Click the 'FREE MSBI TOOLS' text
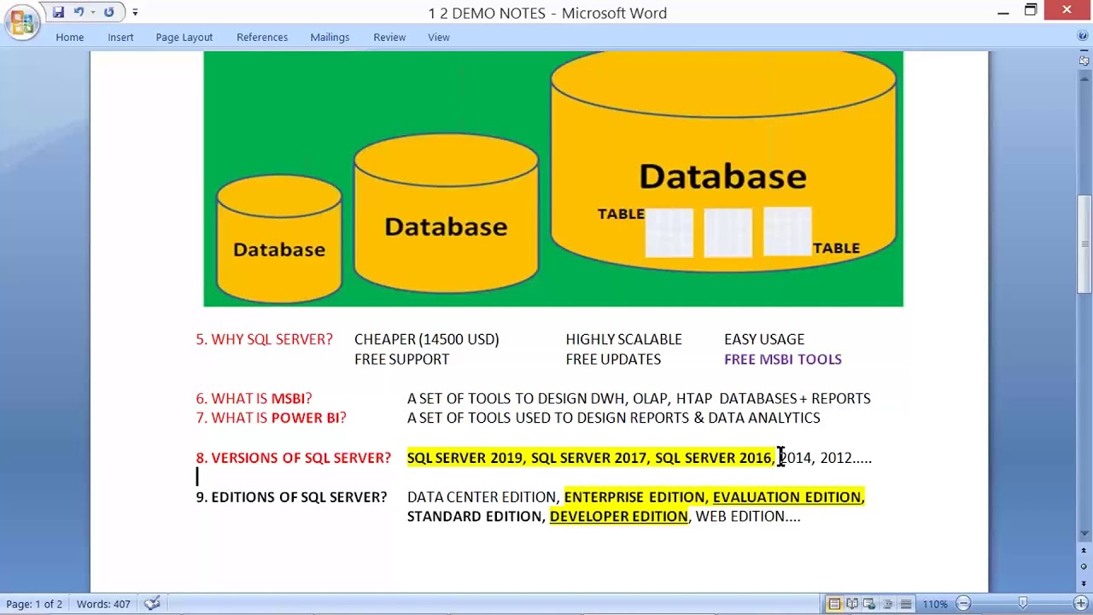 (x=782, y=359)
